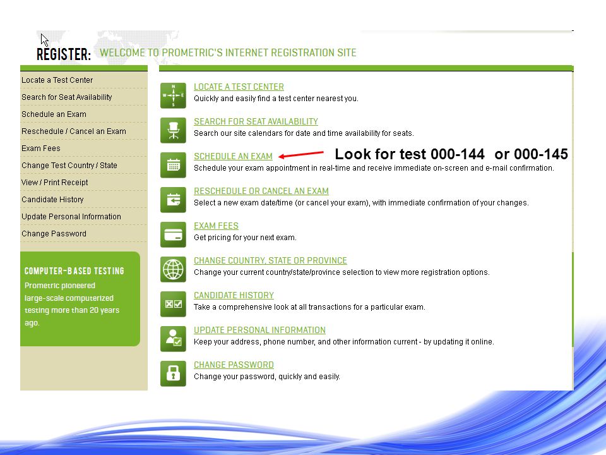
Task: Click the credit card Exam Fees icon
Action: pyautogui.click(x=173, y=235)
